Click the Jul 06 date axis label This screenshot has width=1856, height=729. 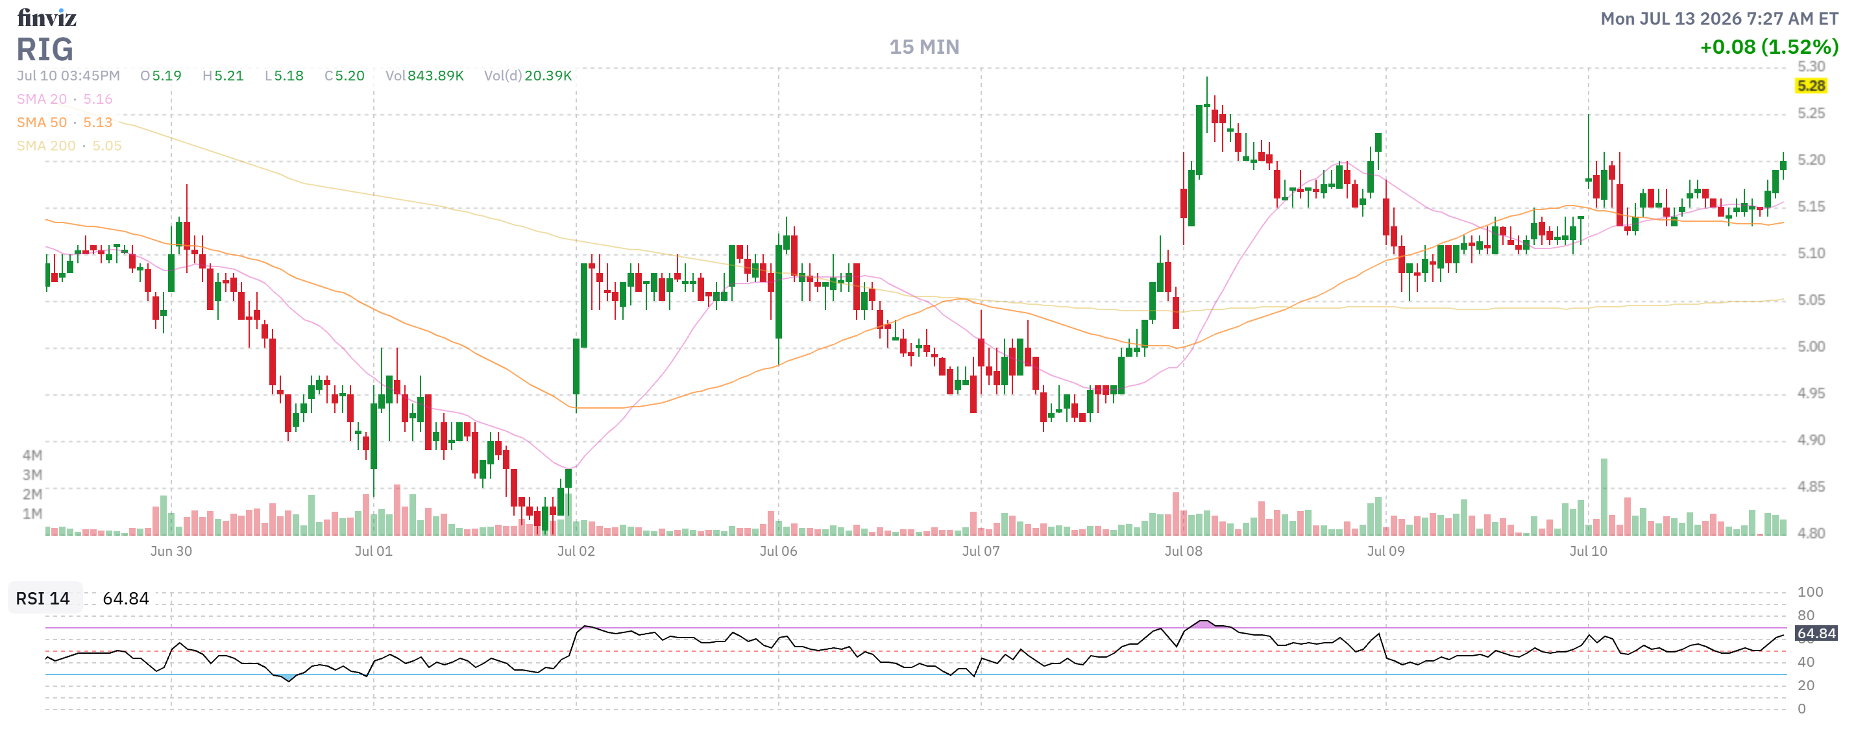tap(778, 551)
